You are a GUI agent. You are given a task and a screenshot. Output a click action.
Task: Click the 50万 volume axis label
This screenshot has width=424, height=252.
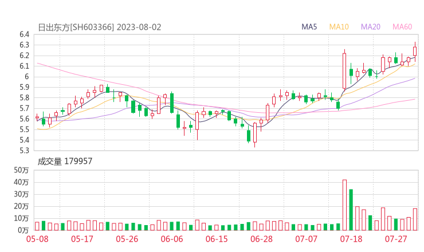pos(21,170)
